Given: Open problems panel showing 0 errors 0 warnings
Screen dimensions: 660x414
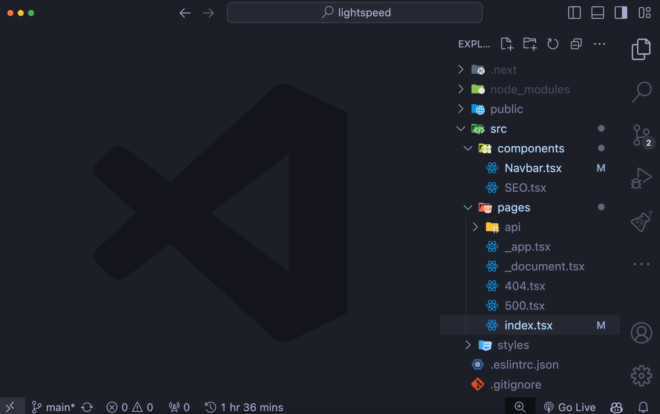Looking at the screenshot, I should click(x=130, y=407).
